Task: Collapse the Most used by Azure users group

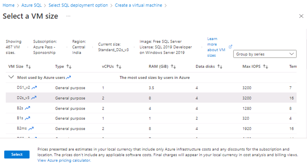Action: (11, 78)
